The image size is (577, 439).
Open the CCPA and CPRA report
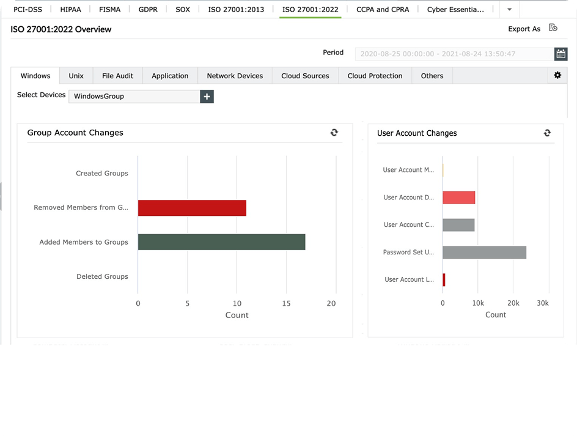pyautogui.click(x=383, y=9)
